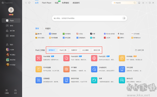Open the 远程截图 screenshot tool icon
This screenshot has width=157, height=97.
(39, 80)
